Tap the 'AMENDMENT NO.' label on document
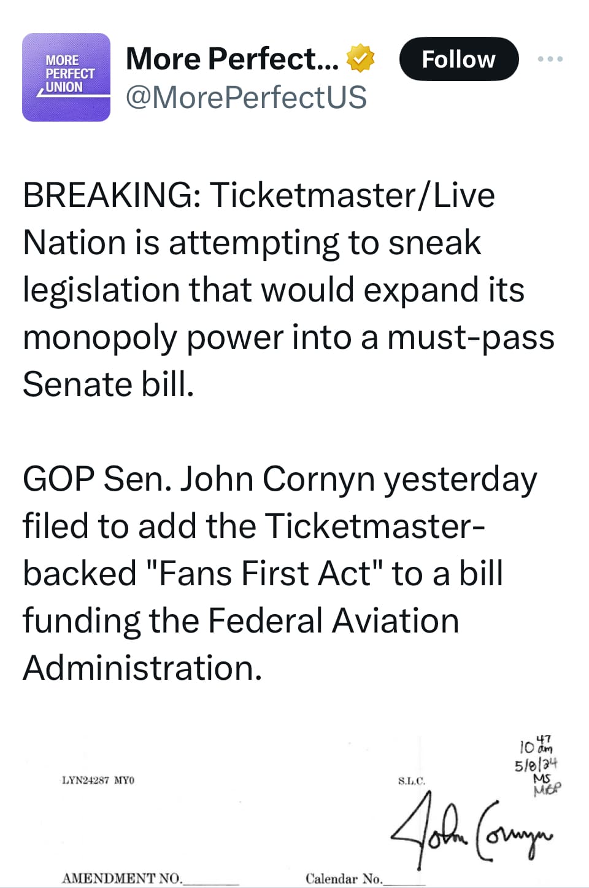Viewport: 589px width, 888px height. [122, 878]
